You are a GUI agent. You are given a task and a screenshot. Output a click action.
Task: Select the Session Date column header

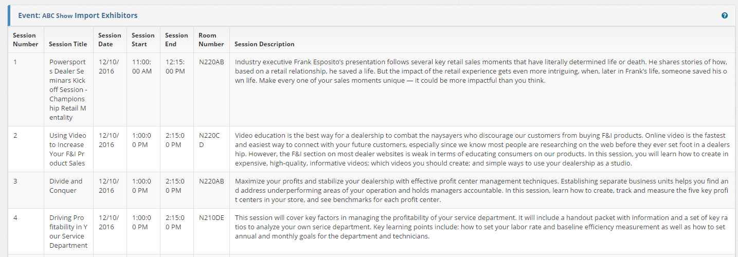[x=110, y=40]
